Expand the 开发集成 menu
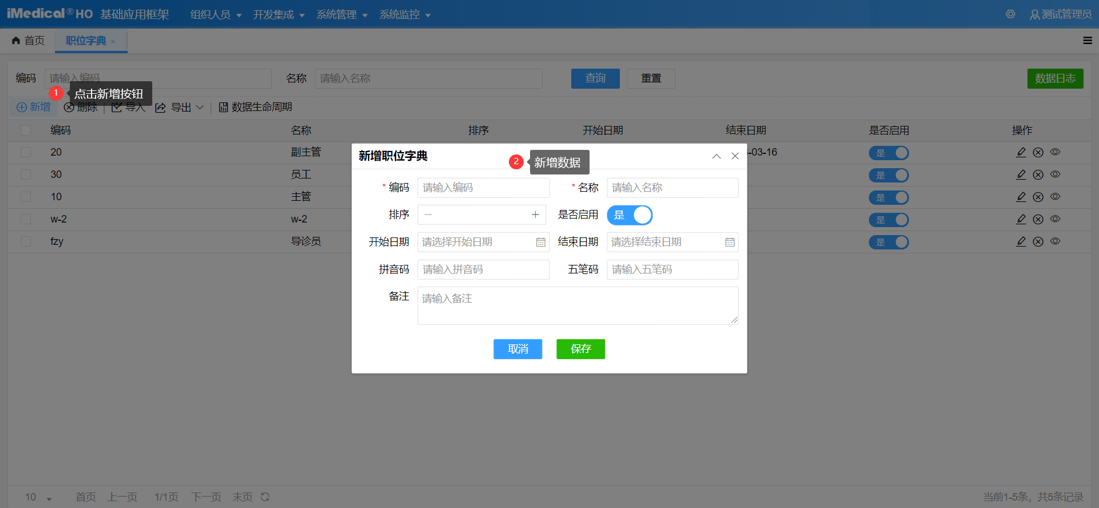 (279, 14)
